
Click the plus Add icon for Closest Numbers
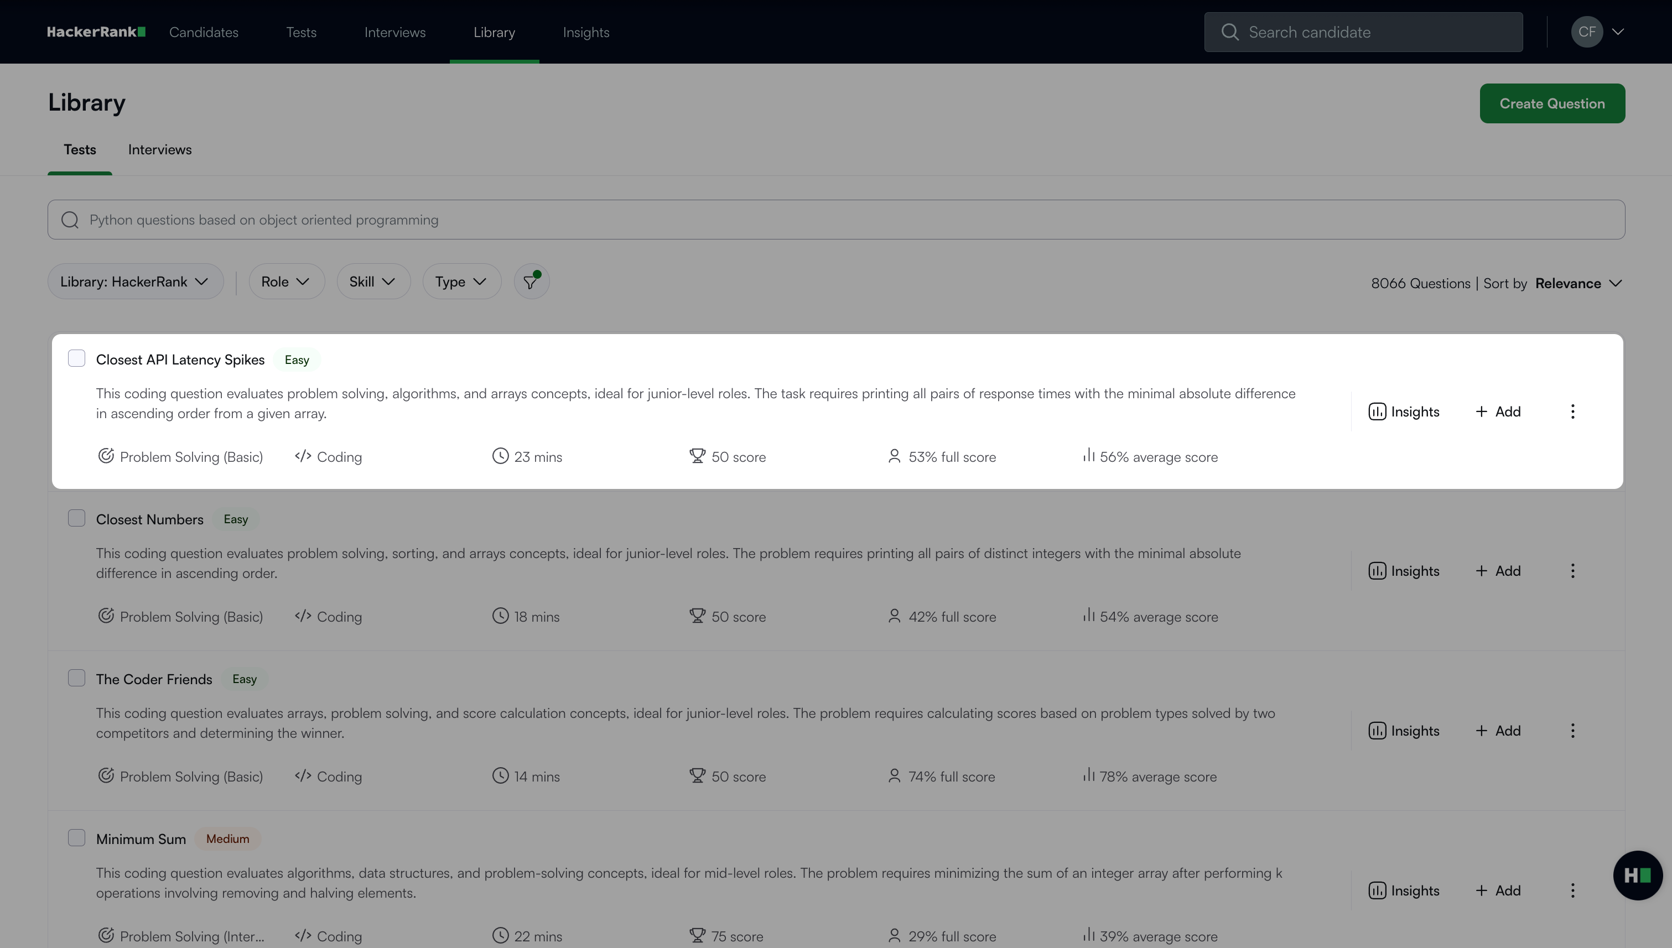(x=1481, y=571)
